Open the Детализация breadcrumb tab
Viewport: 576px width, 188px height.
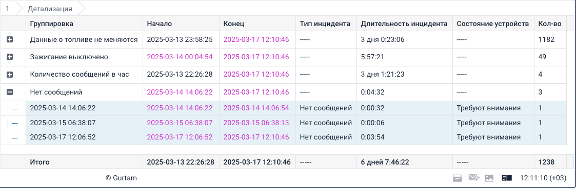tap(50, 9)
